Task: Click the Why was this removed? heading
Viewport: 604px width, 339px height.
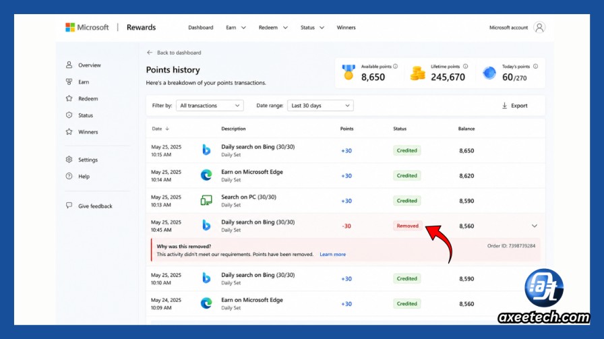Action: pyautogui.click(x=184, y=246)
